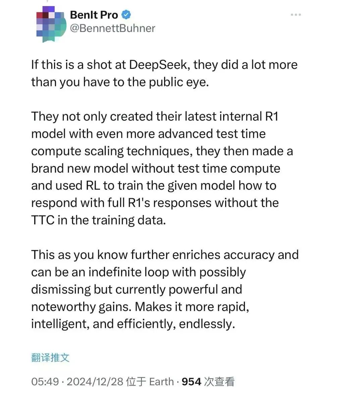Click the "TTC in the training data" line
The image size is (355, 395).
click(x=98, y=220)
